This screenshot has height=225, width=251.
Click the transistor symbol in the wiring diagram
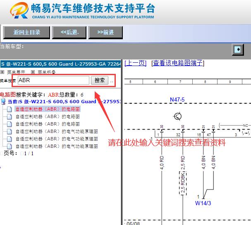pyautogui.click(x=177, y=116)
